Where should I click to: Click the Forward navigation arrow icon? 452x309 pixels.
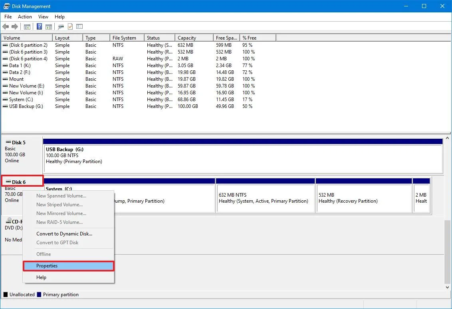(x=15, y=26)
